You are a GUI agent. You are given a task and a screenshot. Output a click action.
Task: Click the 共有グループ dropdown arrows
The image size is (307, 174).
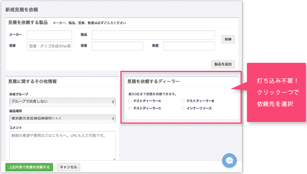[113, 102]
